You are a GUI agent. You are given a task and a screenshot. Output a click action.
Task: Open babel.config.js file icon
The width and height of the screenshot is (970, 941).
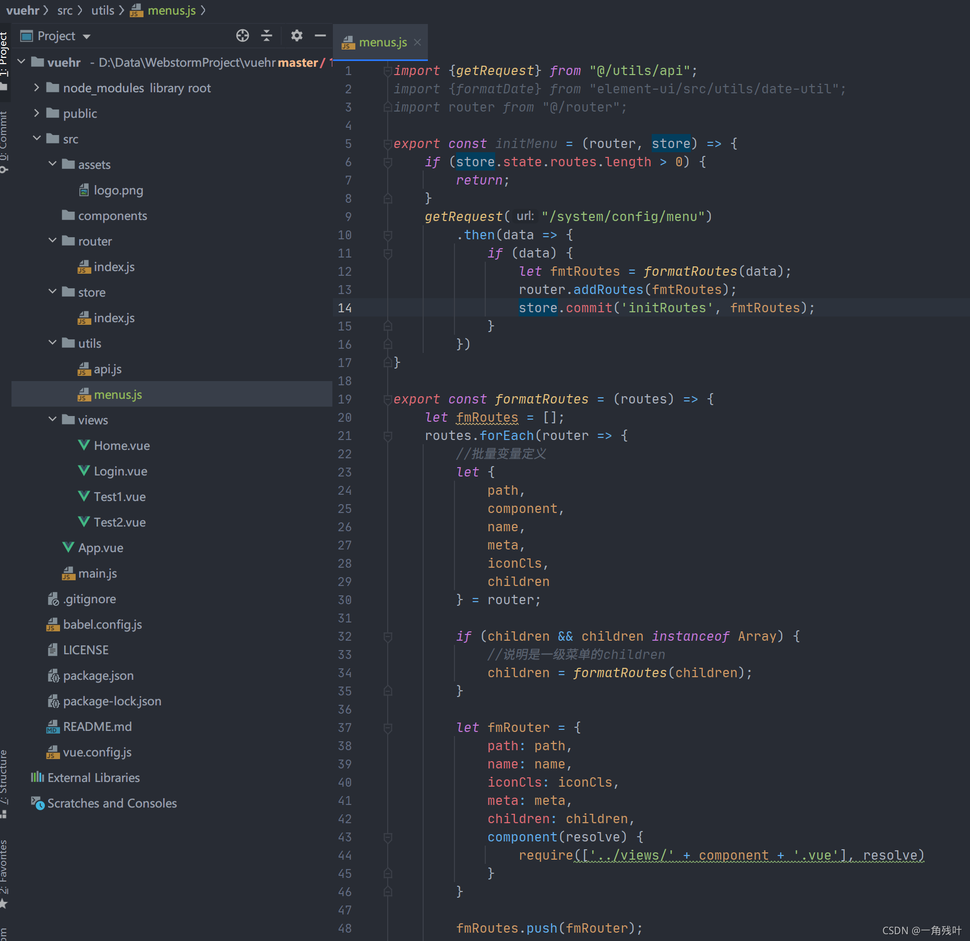[x=53, y=625]
